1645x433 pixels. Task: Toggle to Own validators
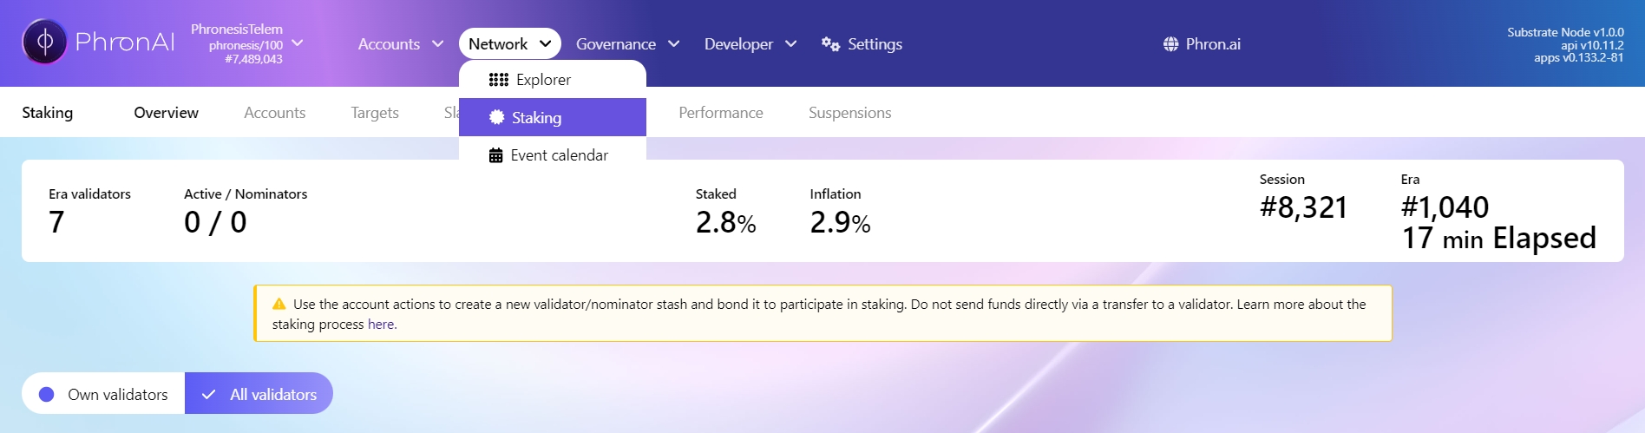(104, 394)
